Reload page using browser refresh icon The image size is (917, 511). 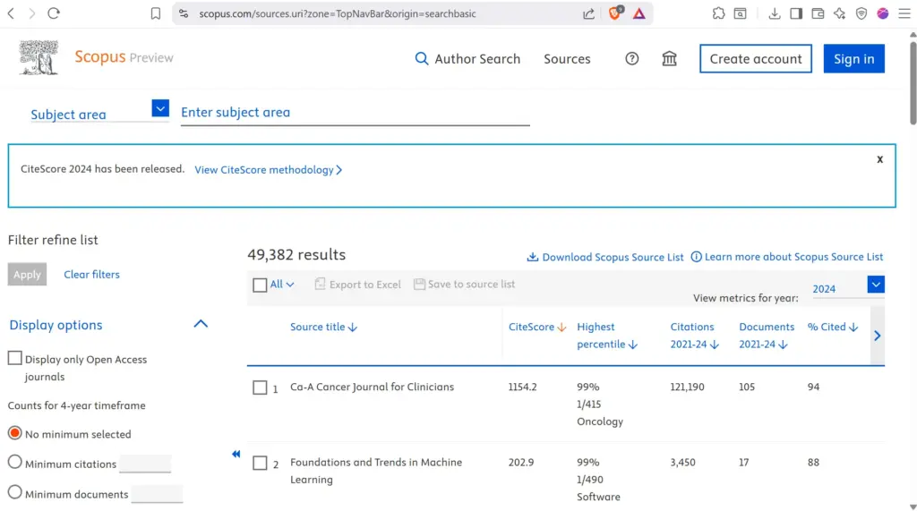[54, 13]
